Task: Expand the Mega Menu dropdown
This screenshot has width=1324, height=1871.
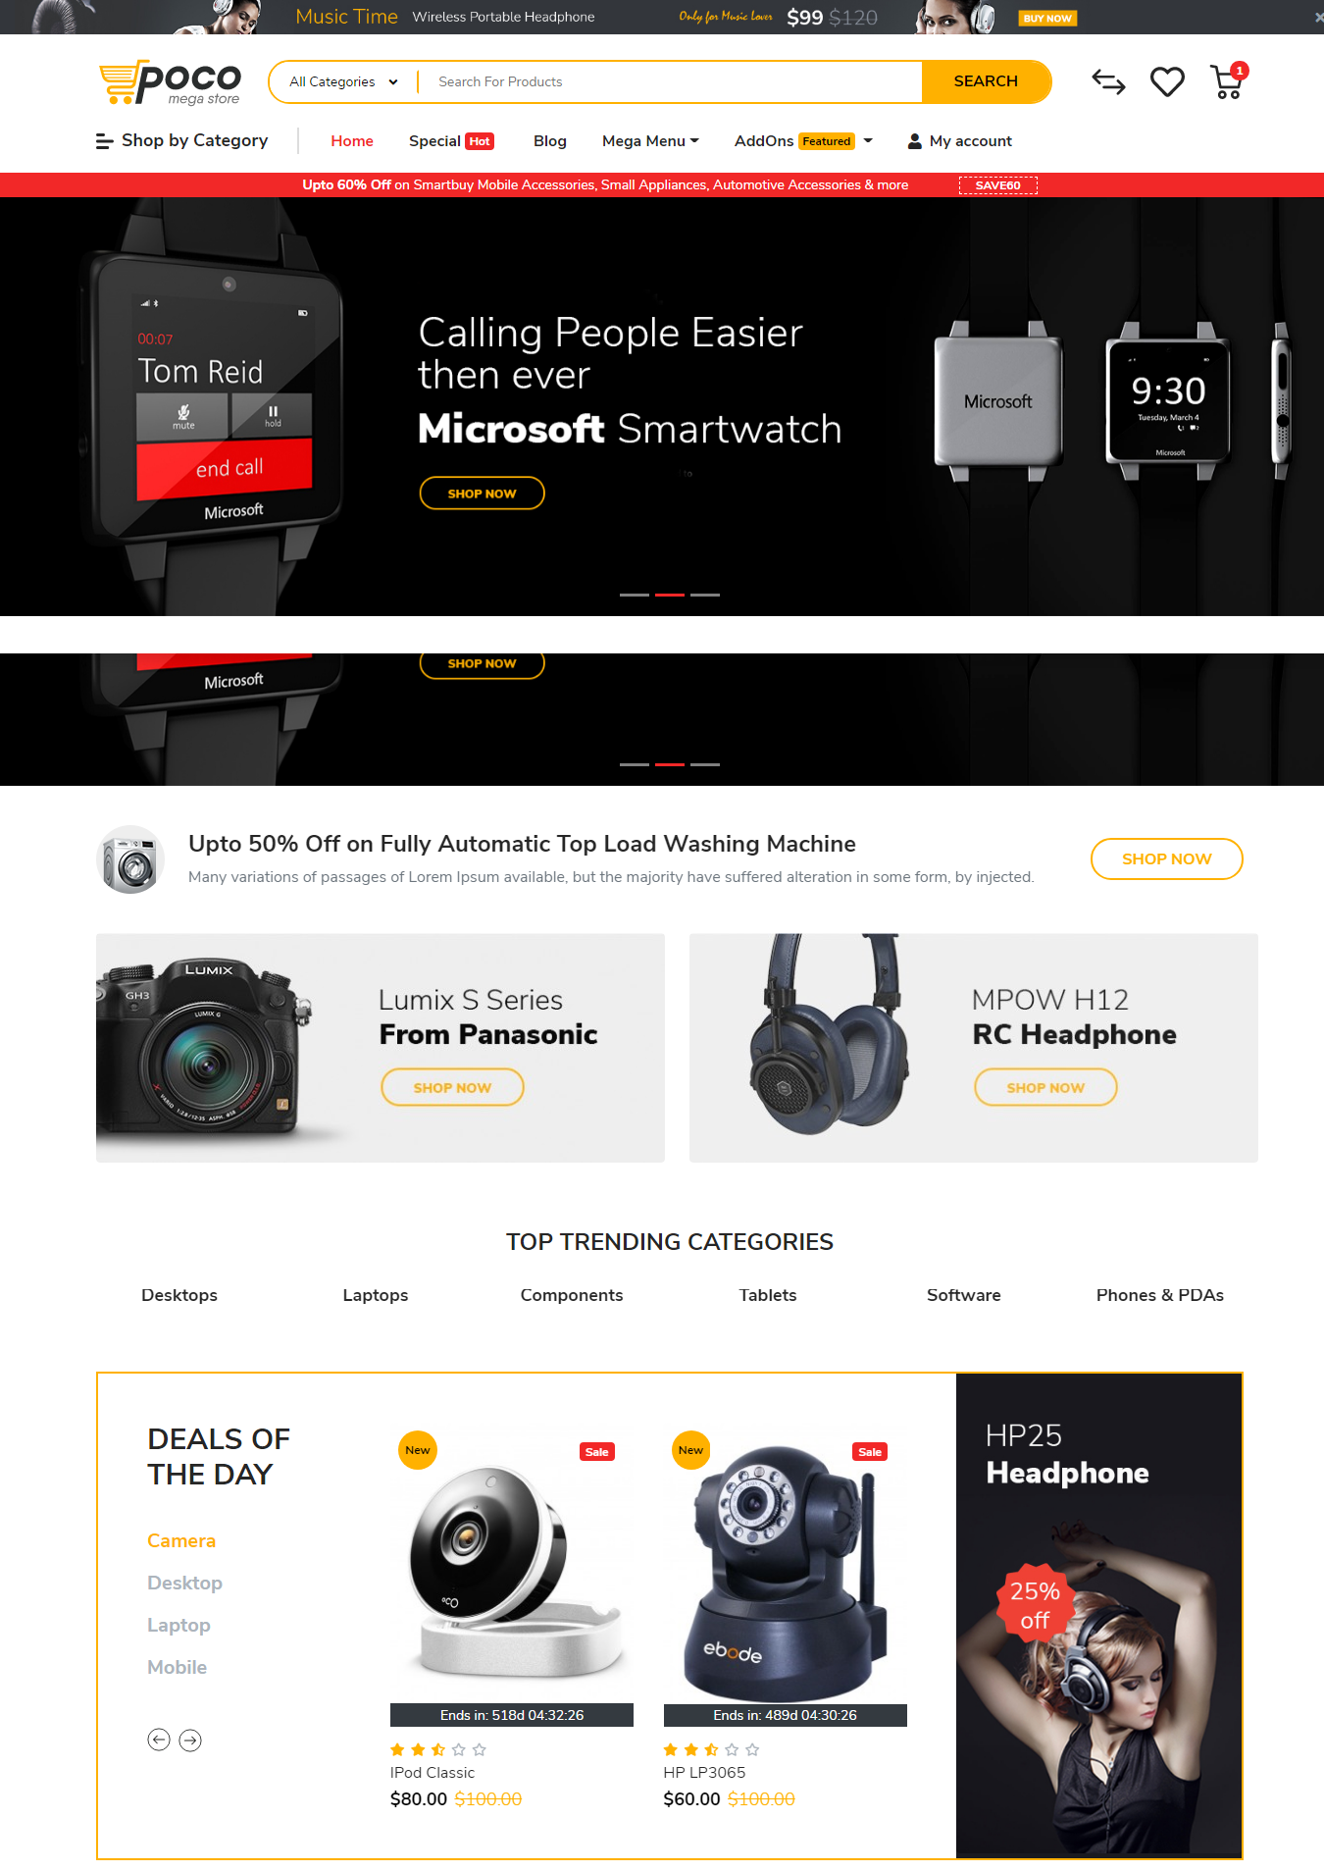Action: [651, 141]
